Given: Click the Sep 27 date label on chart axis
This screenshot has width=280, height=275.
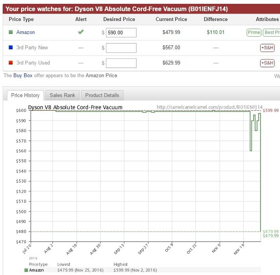Looking at the screenshot, I should click(143, 249).
